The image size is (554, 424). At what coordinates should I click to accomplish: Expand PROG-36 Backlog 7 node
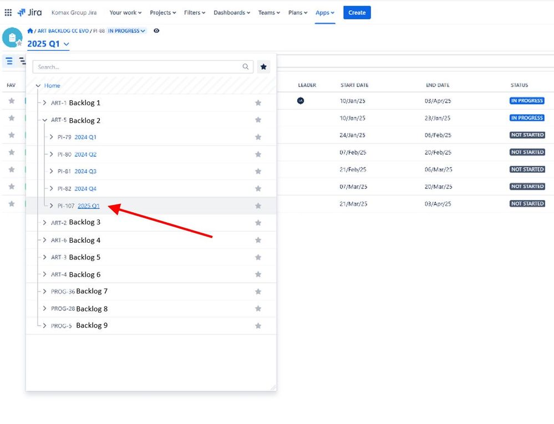pos(44,292)
